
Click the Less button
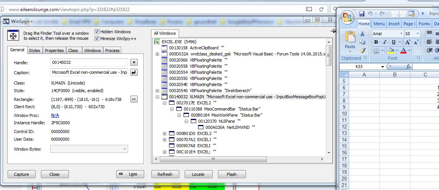[x=130, y=174]
